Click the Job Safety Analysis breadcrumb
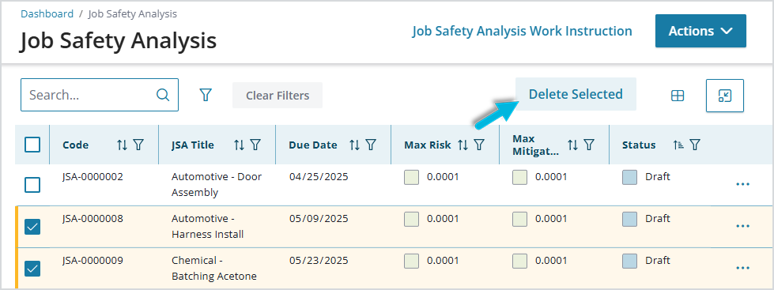774x290 pixels. pos(132,13)
